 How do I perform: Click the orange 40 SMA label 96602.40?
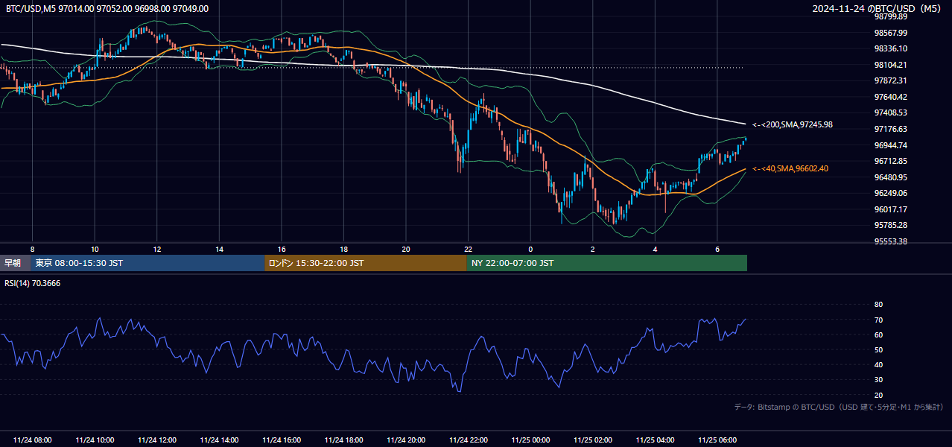(790, 168)
